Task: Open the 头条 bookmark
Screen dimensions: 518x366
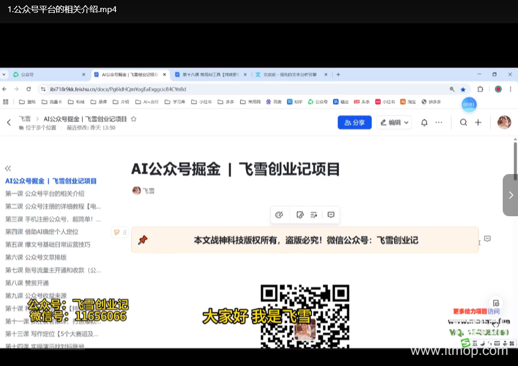Action: pyautogui.click(x=361, y=102)
